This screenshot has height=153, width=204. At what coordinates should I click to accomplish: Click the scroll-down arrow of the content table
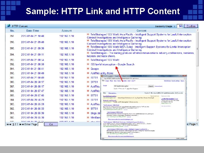pyautogui.click(x=198, y=120)
